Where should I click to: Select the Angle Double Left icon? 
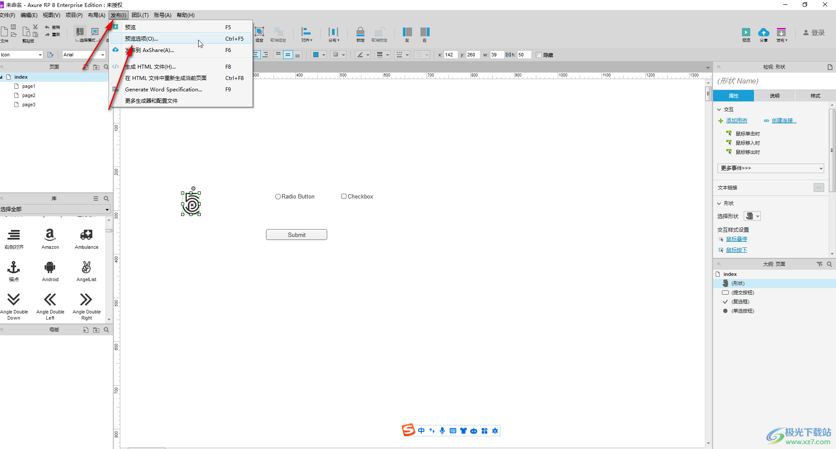click(50, 299)
